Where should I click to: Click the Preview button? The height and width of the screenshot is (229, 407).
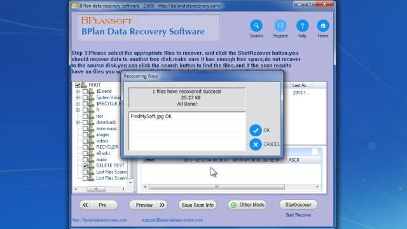tap(148, 205)
